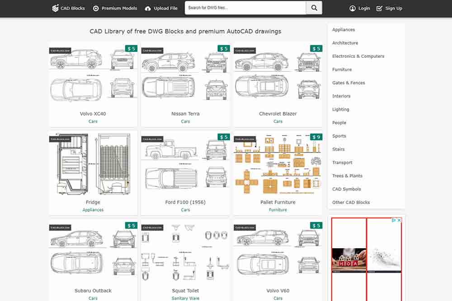
Task: Open Other CAD Blocks category
Action: coord(351,202)
